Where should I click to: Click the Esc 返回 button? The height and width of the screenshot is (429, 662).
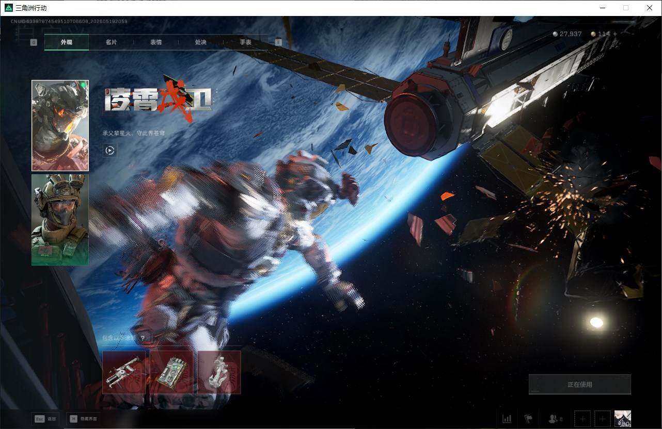[x=45, y=419]
